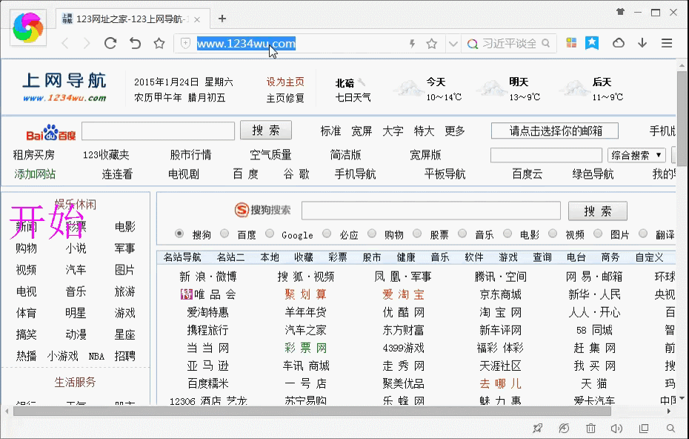Viewport: 689px width, 439px height.
Task: Switch to the 自定义 tab
Action: (649, 257)
